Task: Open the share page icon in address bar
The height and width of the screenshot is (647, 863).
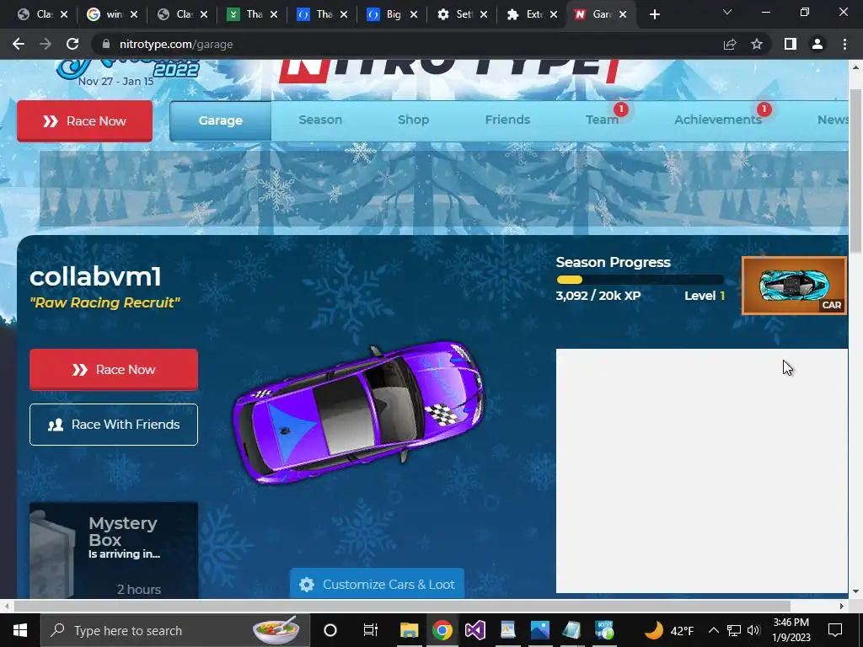Action: pos(730,44)
